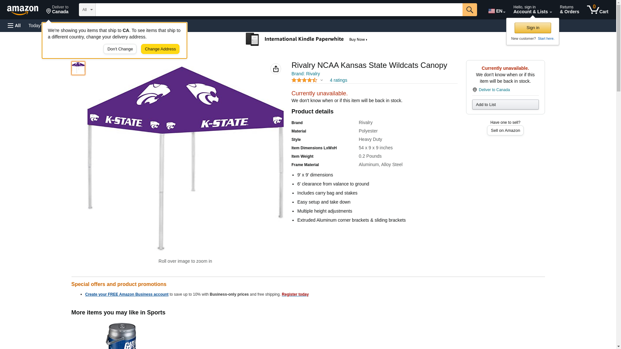Image resolution: width=621 pixels, height=349 pixels.
Task: Click the yellow Sign in button
Action: 533,28
